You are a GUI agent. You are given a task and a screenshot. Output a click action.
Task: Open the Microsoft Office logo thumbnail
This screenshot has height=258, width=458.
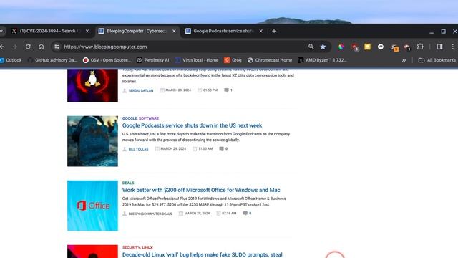tap(92, 206)
